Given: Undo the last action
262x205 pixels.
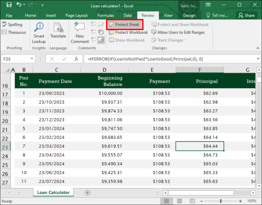Looking at the screenshot, I should (19, 5).
